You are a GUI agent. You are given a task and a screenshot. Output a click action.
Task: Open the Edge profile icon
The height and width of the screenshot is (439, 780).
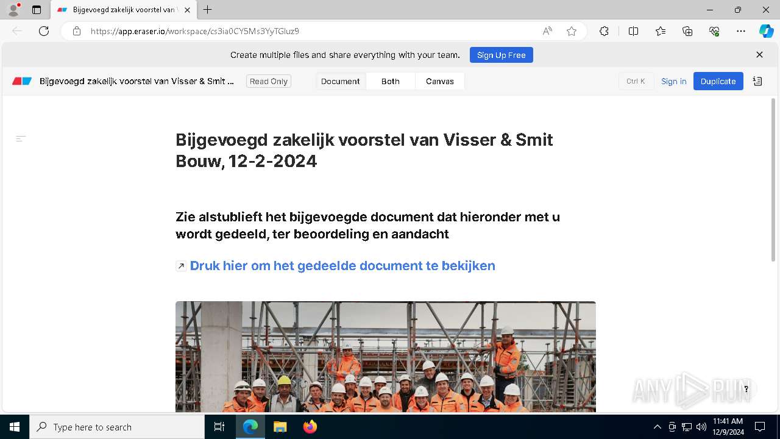point(13,10)
